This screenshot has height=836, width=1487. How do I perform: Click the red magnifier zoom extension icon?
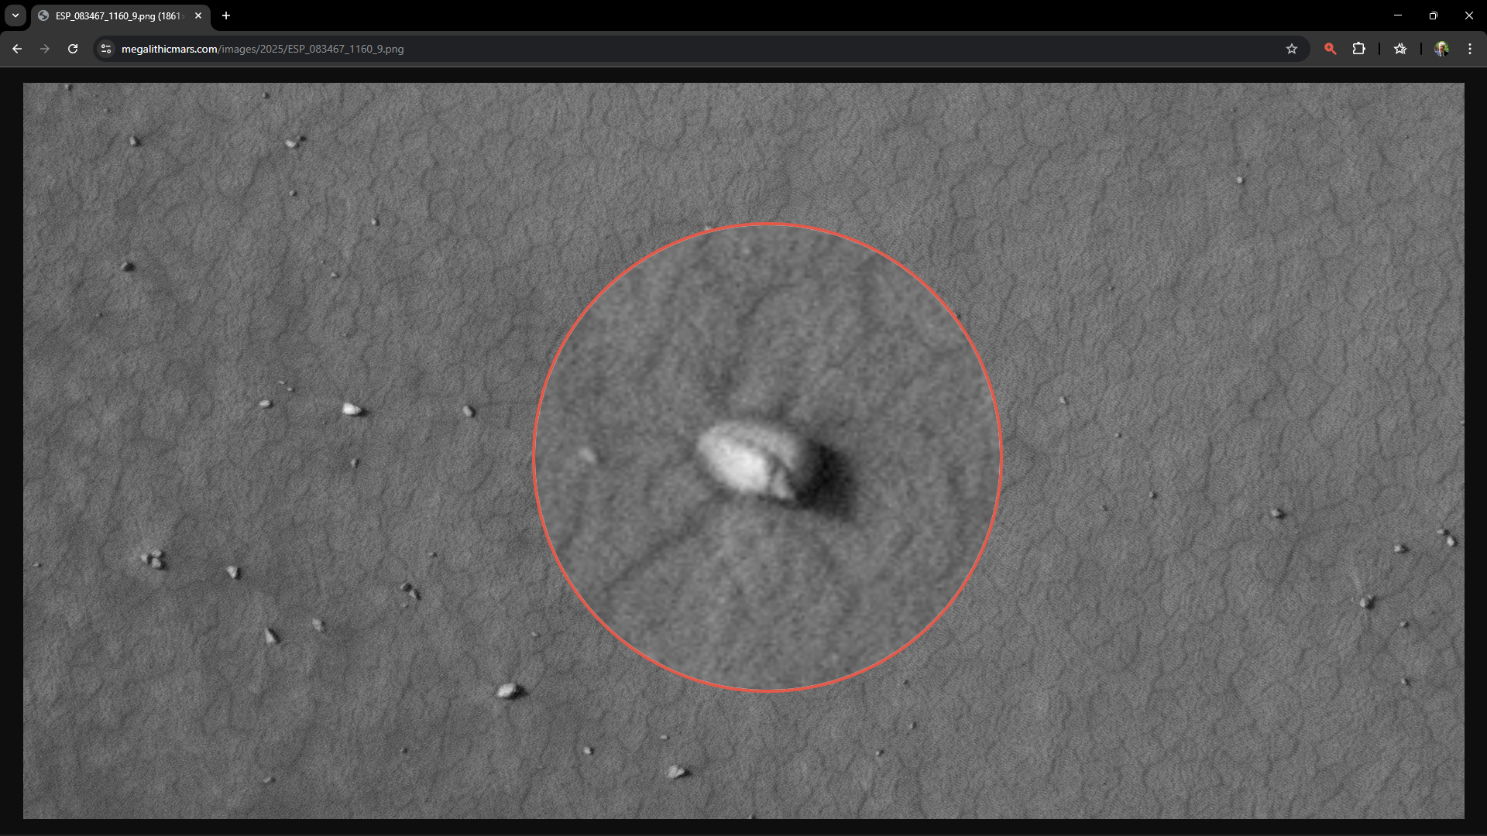[x=1330, y=49]
